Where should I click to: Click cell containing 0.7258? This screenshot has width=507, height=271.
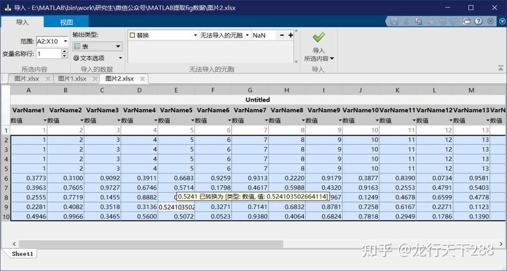tap(360, 207)
